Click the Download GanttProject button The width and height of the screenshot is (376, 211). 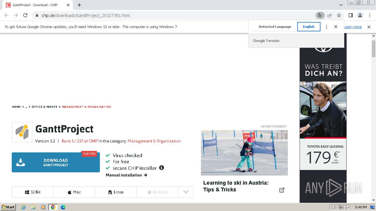click(56, 162)
